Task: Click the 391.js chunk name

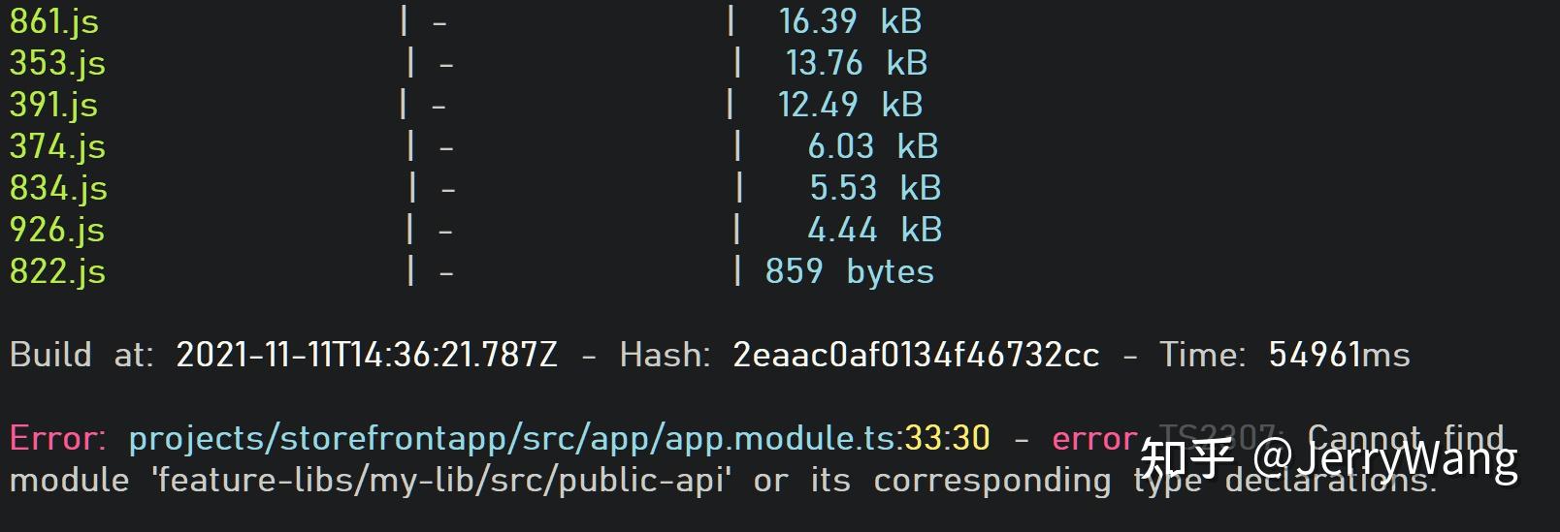Action: (x=53, y=105)
